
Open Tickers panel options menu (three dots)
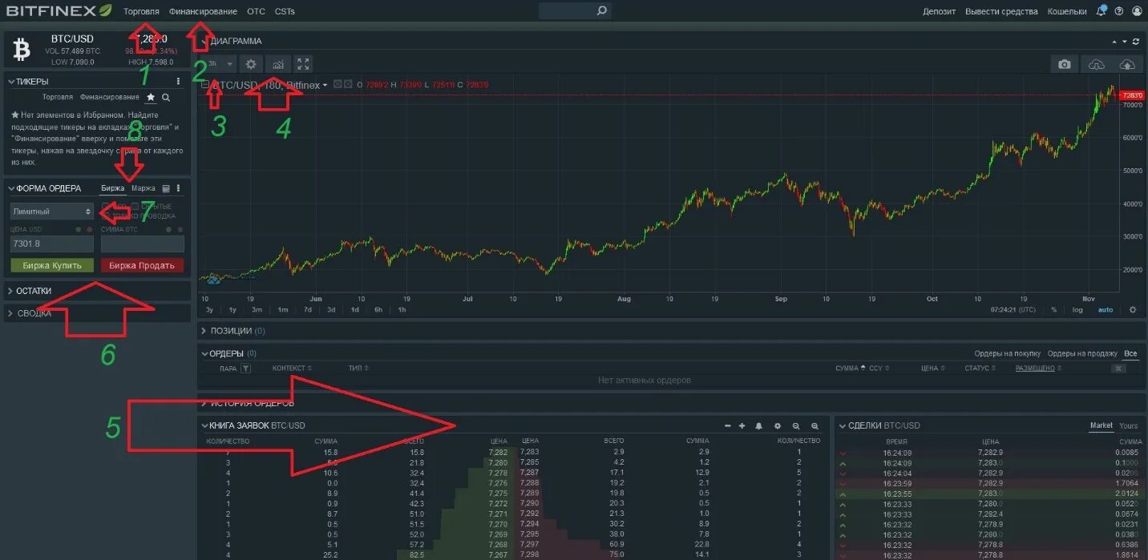click(178, 81)
